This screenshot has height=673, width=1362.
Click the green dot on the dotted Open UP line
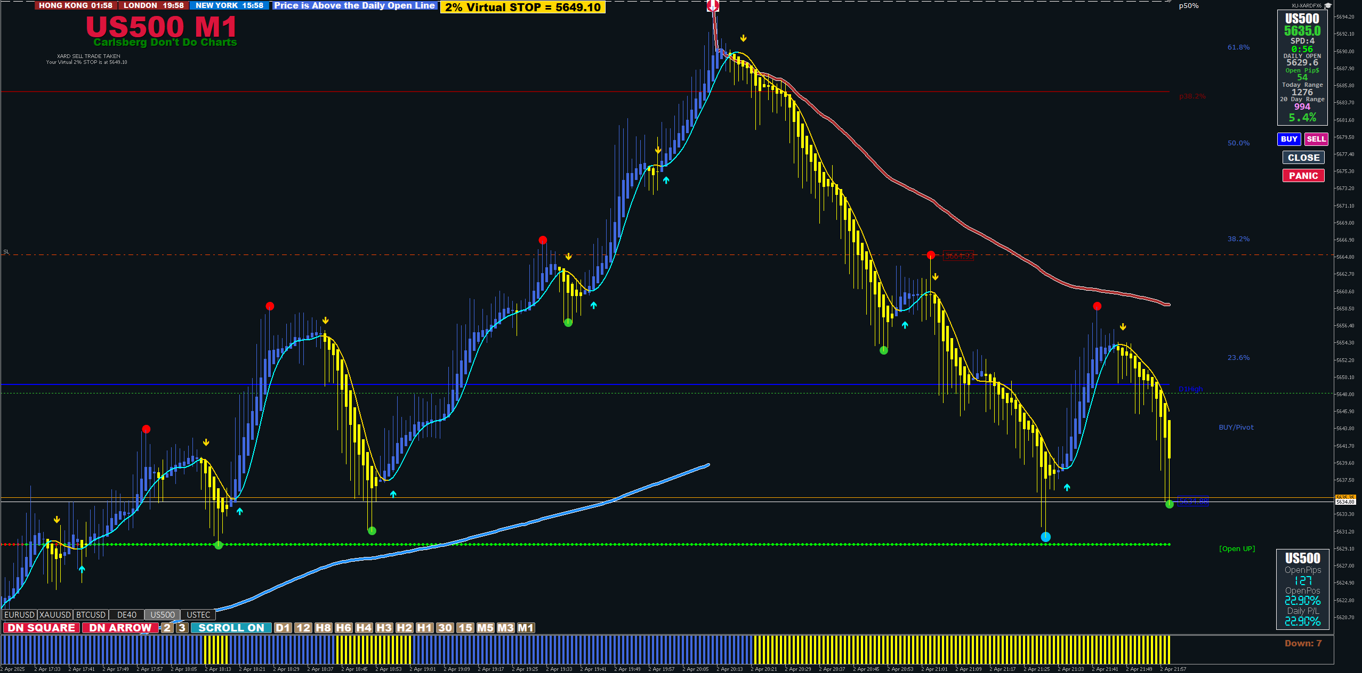point(218,545)
